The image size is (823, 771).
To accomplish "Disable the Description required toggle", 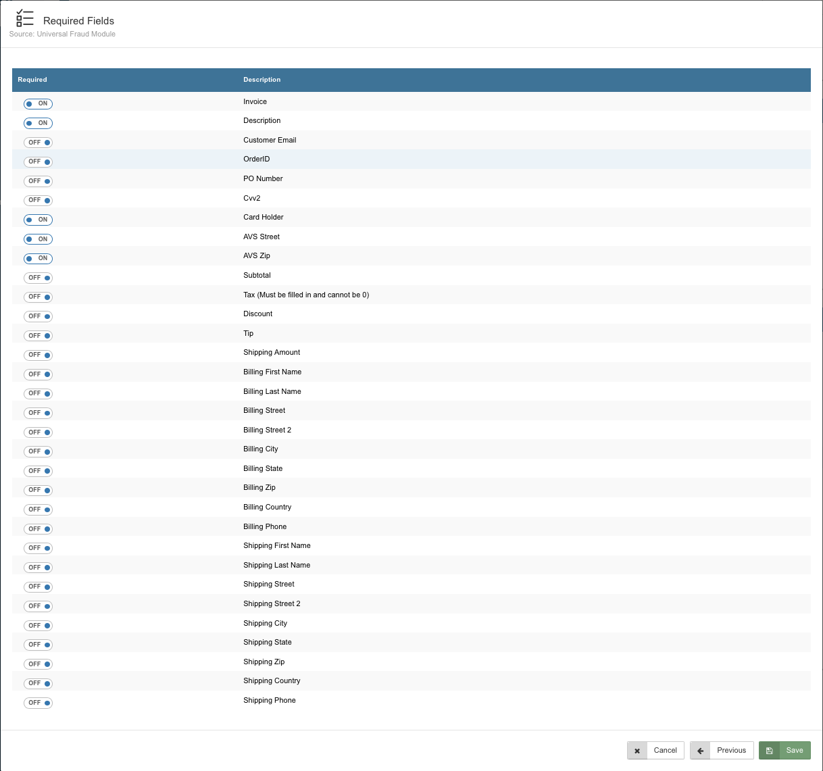I will (x=38, y=123).
